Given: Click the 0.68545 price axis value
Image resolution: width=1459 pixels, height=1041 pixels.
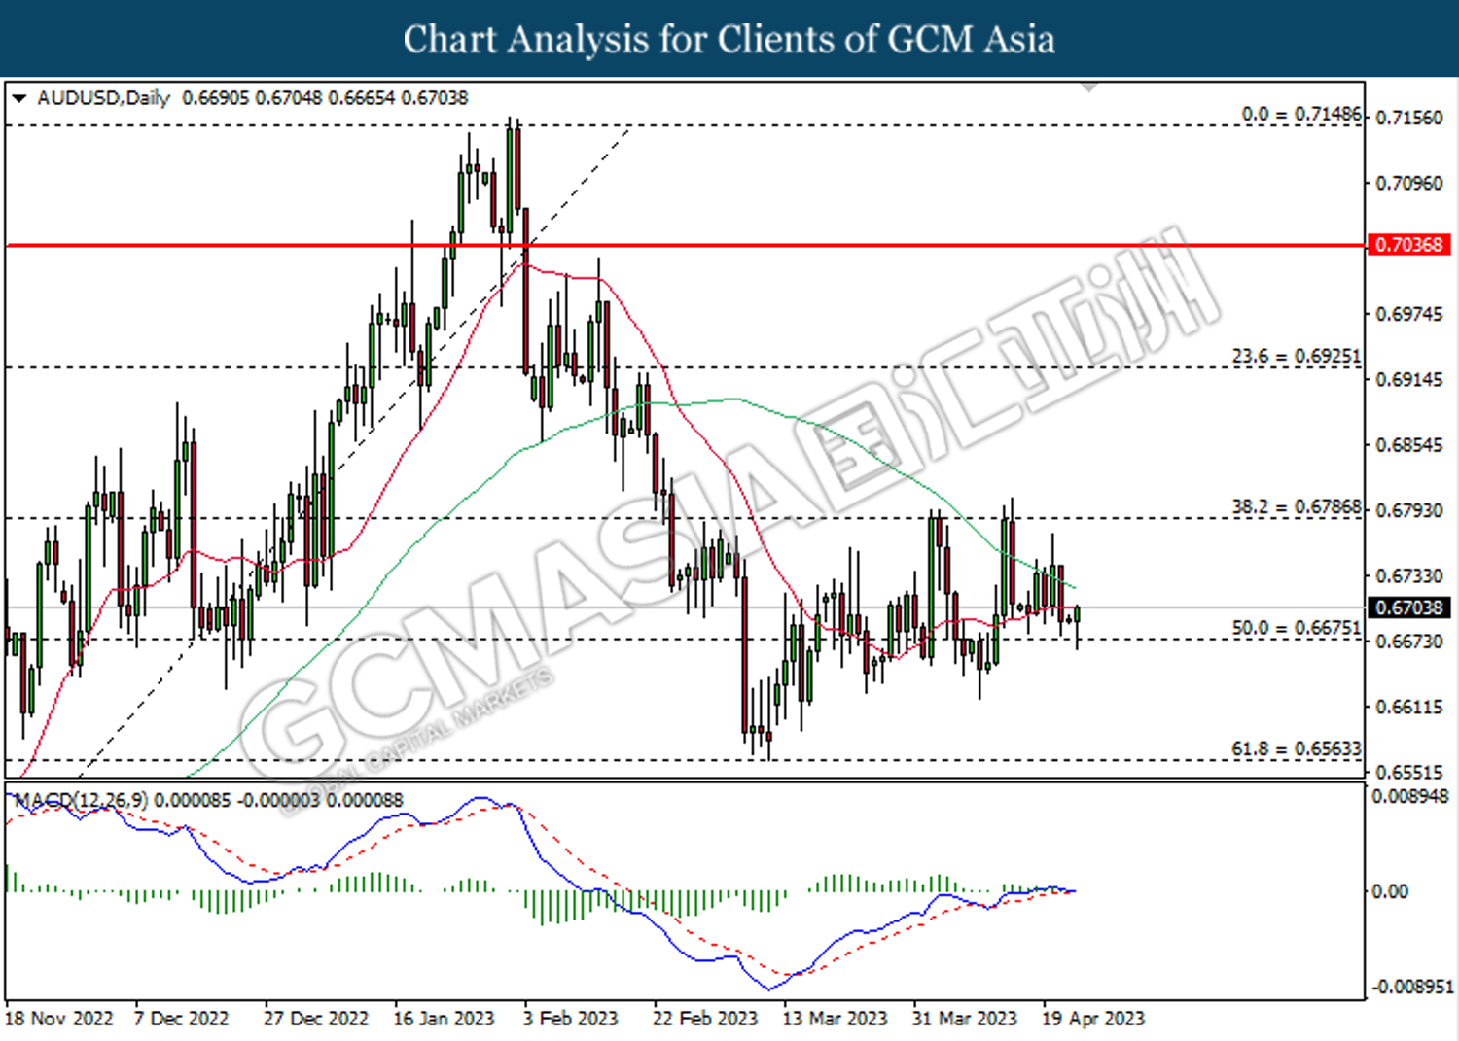Looking at the screenshot, I should coord(1408,445).
